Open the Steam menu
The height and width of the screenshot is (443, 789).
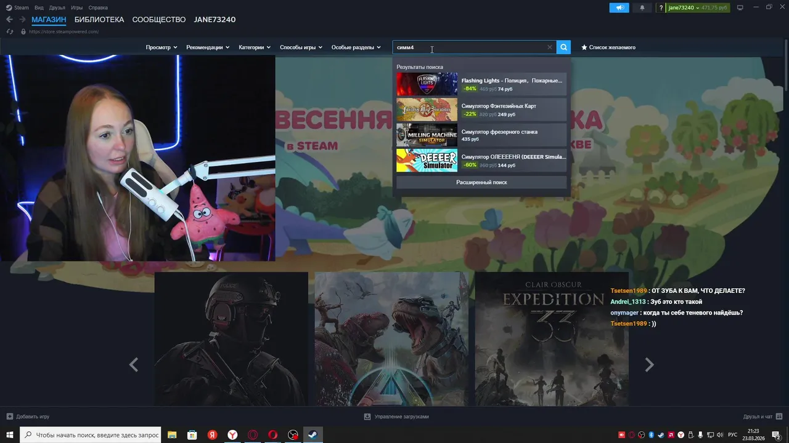[x=18, y=7]
